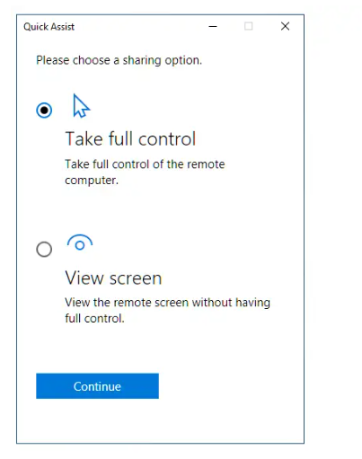
Task: Choose the View screen radio button
Action: 44,249
